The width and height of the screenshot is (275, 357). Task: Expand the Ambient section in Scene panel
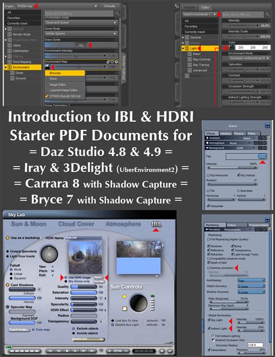(x=207, y=138)
